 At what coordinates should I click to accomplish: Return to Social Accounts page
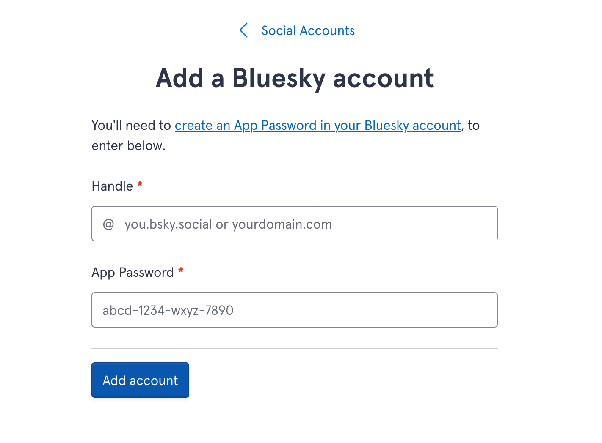(308, 30)
